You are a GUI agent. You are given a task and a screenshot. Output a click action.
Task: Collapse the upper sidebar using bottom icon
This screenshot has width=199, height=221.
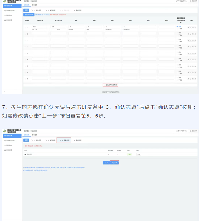pos(4,92)
